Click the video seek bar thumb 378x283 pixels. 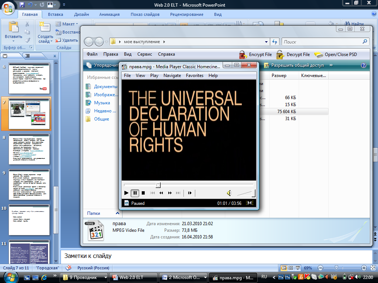click(x=158, y=185)
